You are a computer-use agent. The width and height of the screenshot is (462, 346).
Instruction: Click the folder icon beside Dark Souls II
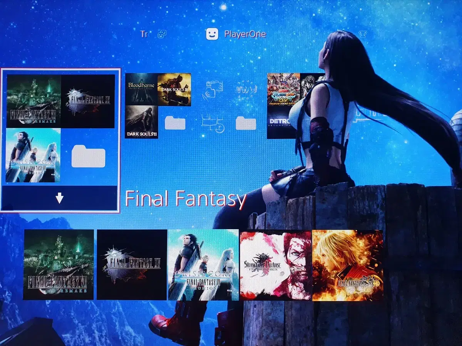(x=175, y=123)
